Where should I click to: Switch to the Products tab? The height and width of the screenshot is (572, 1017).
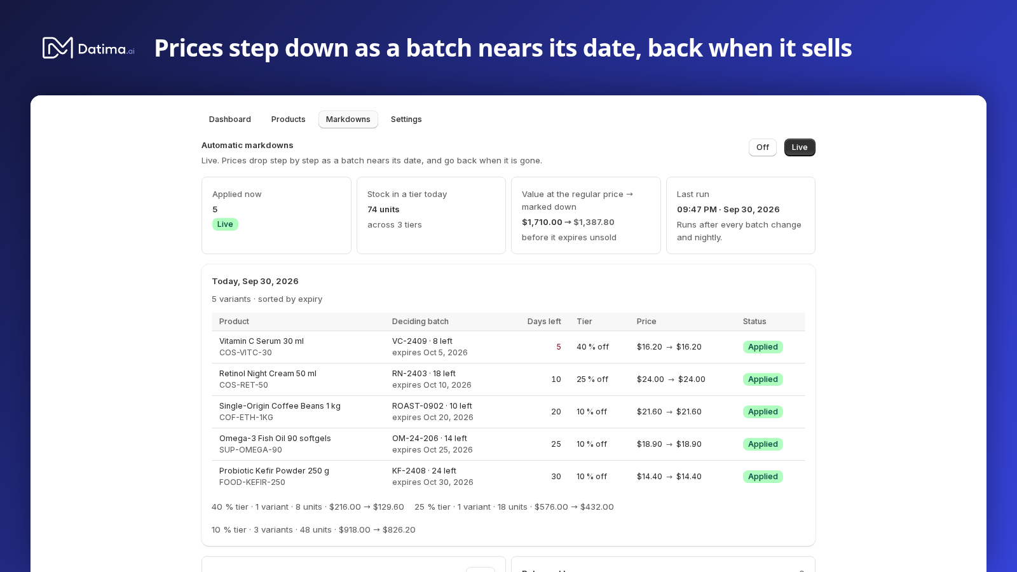click(289, 119)
